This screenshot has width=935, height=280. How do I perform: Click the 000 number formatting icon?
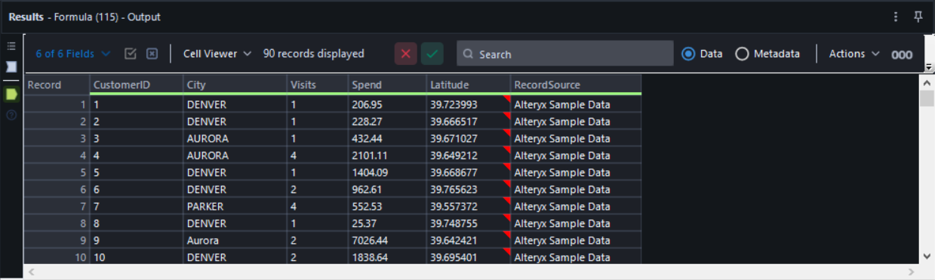(x=902, y=54)
